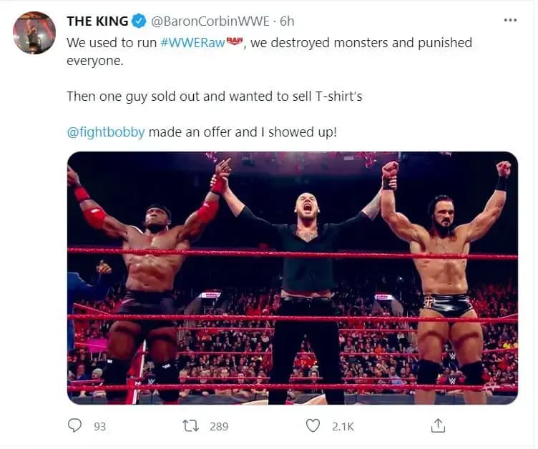Click the share upload icon
Screen dimensions: 538x449
coord(438,425)
